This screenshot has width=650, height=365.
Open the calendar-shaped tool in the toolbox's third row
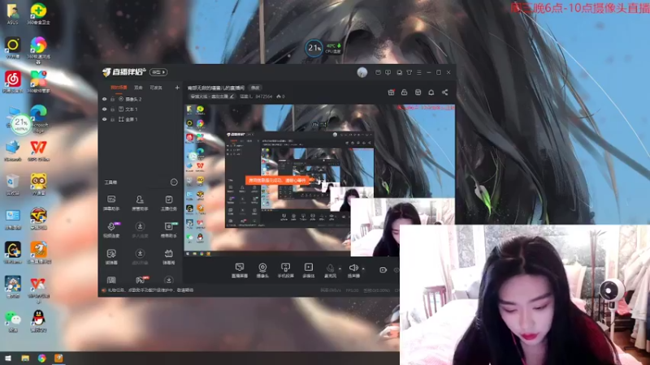tap(168, 256)
